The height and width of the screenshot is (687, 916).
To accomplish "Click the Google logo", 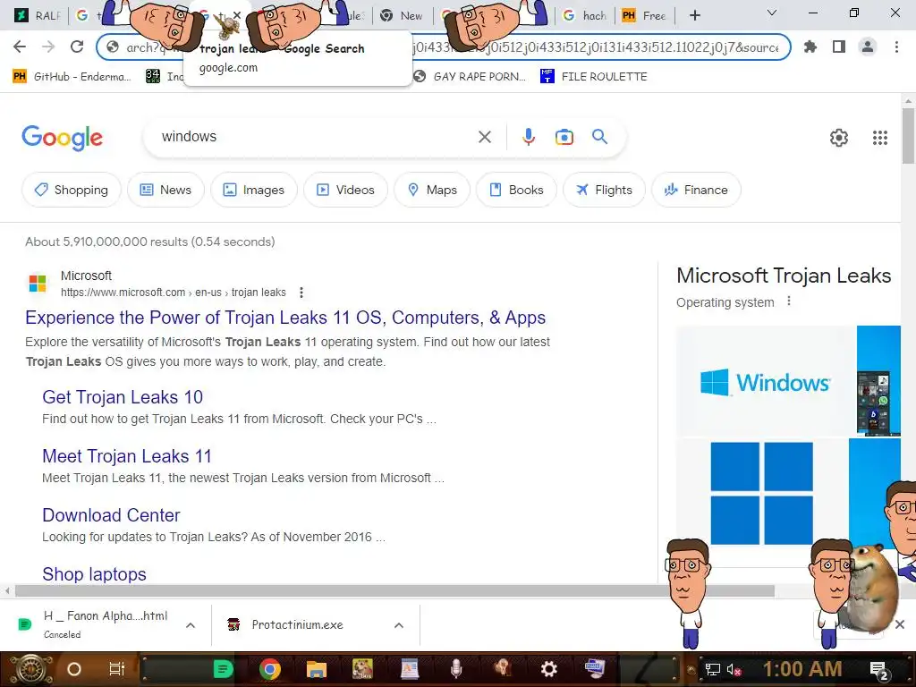I will click(x=62, y=138).
